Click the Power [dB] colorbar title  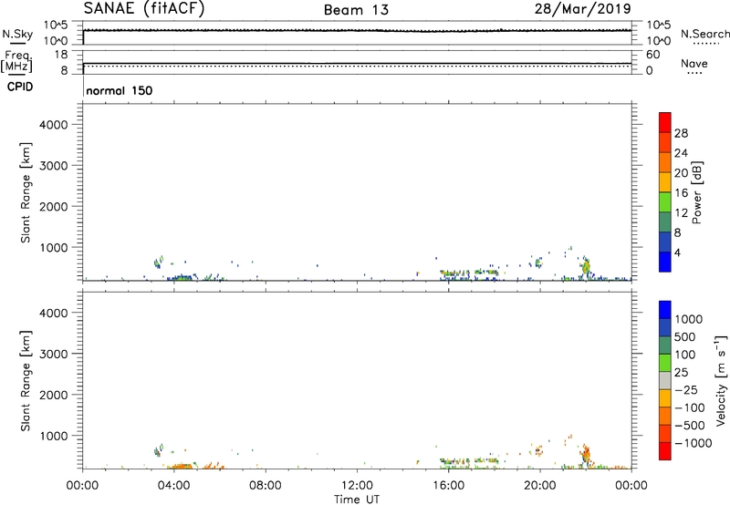pos(696,192)
